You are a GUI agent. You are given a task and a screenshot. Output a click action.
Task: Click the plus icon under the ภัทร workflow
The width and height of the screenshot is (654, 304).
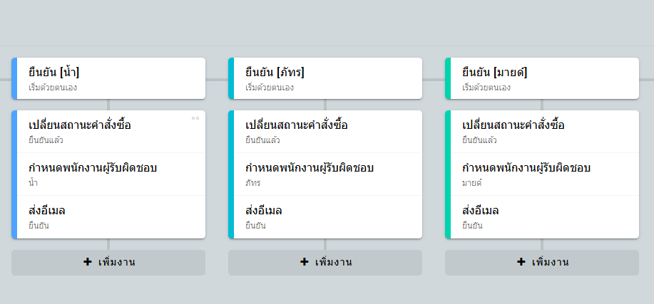pyautogui.click(x=305, y=262)
